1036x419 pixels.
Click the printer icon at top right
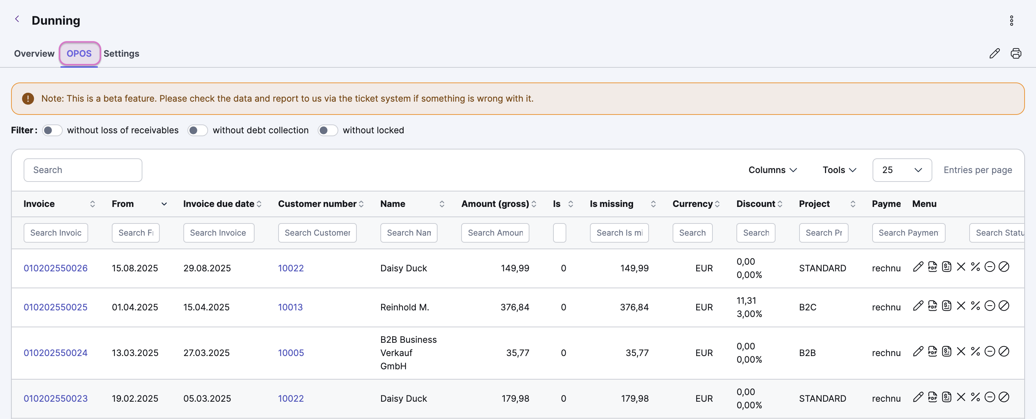pyautogui.click(x=1016, y=53)
